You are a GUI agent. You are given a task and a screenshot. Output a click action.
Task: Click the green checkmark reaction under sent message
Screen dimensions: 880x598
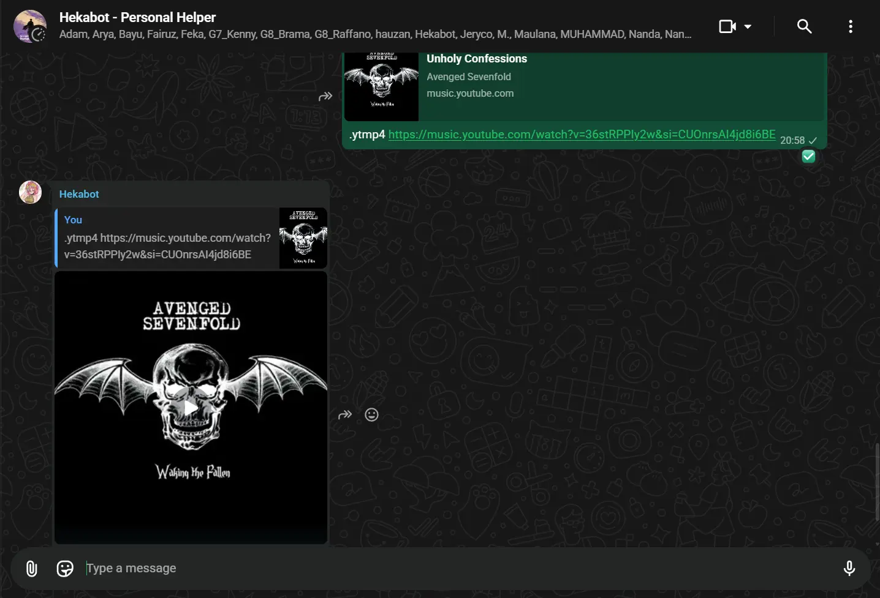click(808, 157)
